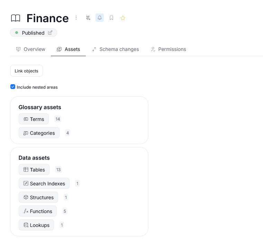This screenshot has width=263, height=246.
Task: Click the bookmark icon next to Finance
Action: [x=111, y=18]
